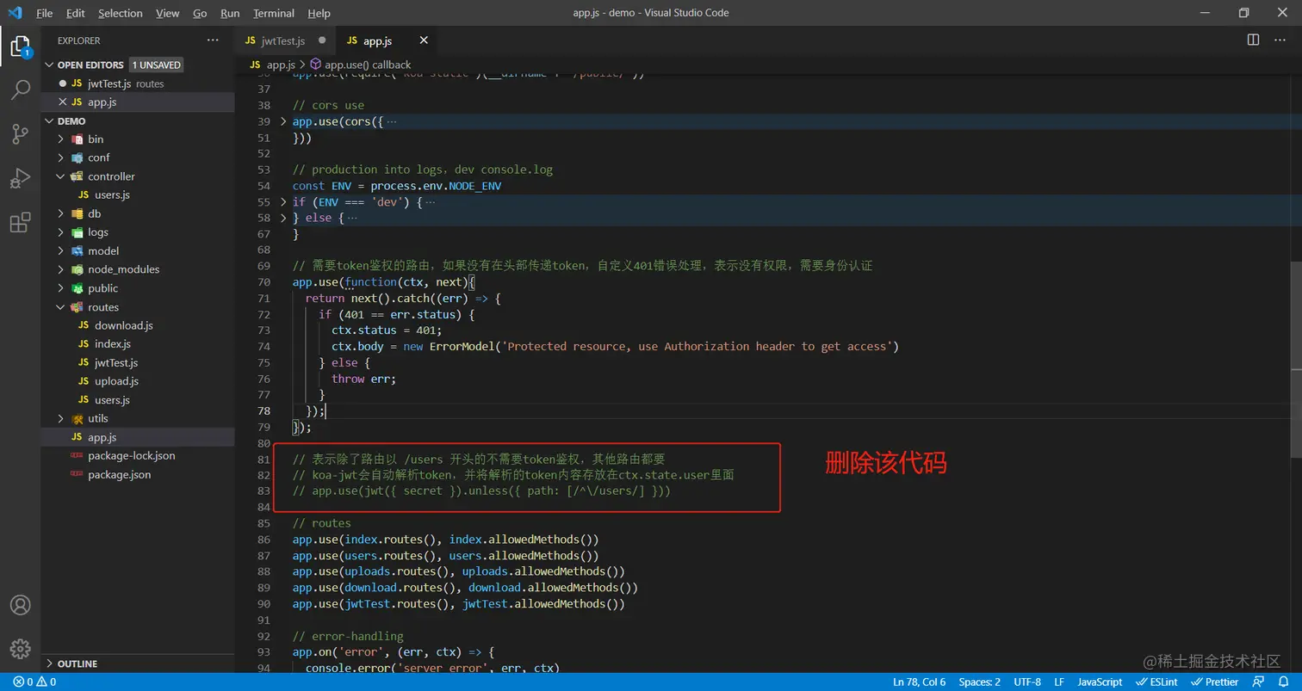Close app.js in Open Editors list
The image size is (1302, 691).
pos(62,102)
